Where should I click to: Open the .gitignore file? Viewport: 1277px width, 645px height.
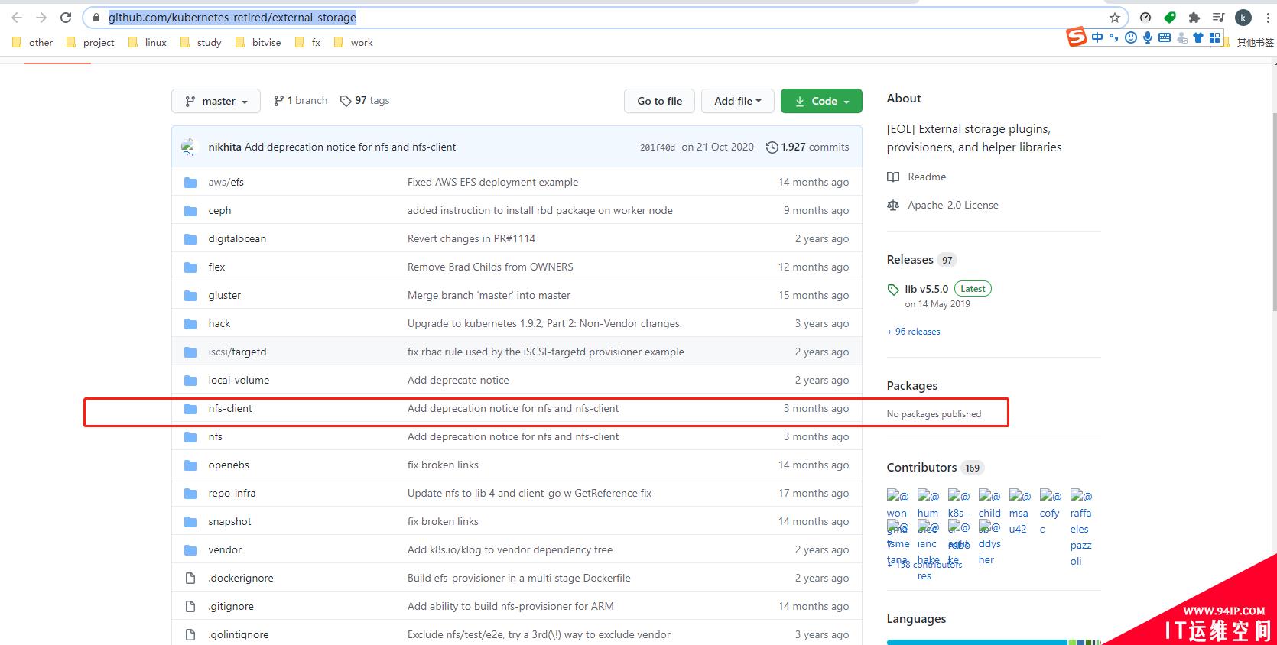(x=231, y=606)
